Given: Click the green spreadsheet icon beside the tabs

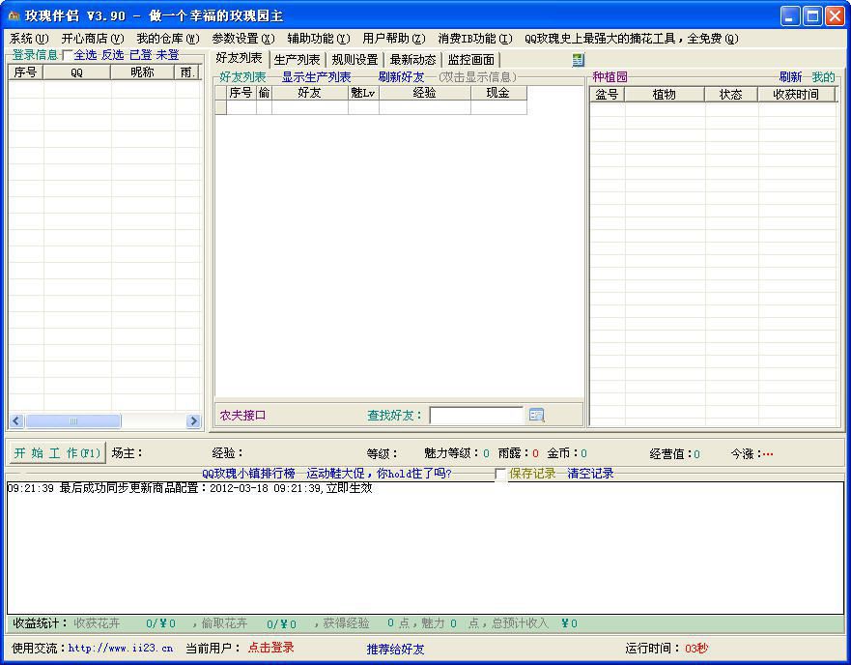Looking at the screenshot, I should click(x=578, y=60).
